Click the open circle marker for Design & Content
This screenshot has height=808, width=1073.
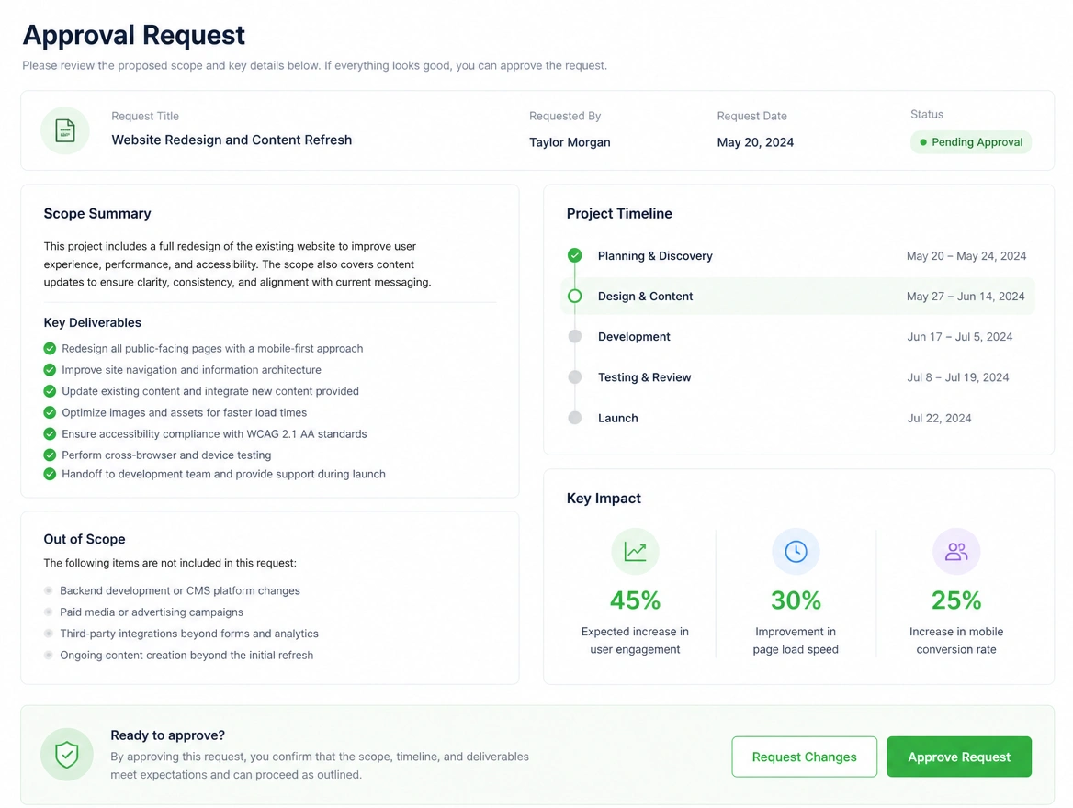click(575, 296)
